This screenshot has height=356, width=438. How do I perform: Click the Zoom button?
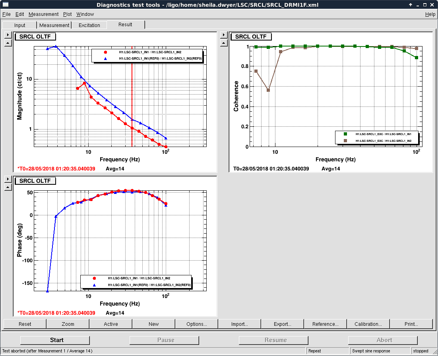tap(68, 324)
